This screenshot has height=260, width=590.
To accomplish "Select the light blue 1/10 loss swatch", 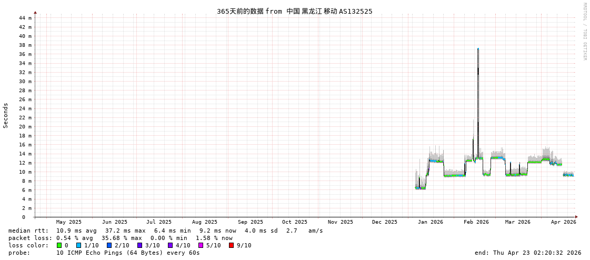I will click(x=78, y=245).
